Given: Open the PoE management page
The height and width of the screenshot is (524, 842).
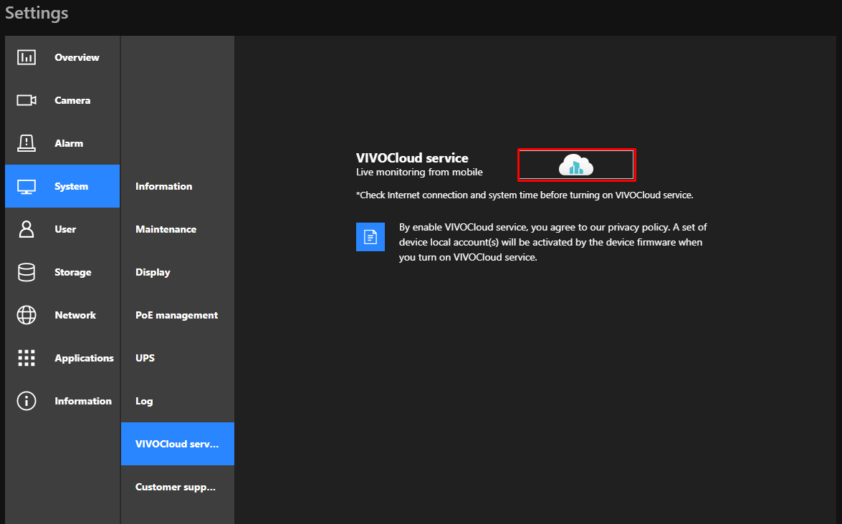Looking at the screenshot, I should (x=176, y=315).
